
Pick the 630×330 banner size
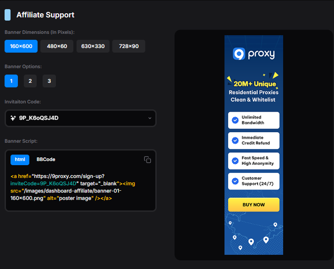[93, 46]
